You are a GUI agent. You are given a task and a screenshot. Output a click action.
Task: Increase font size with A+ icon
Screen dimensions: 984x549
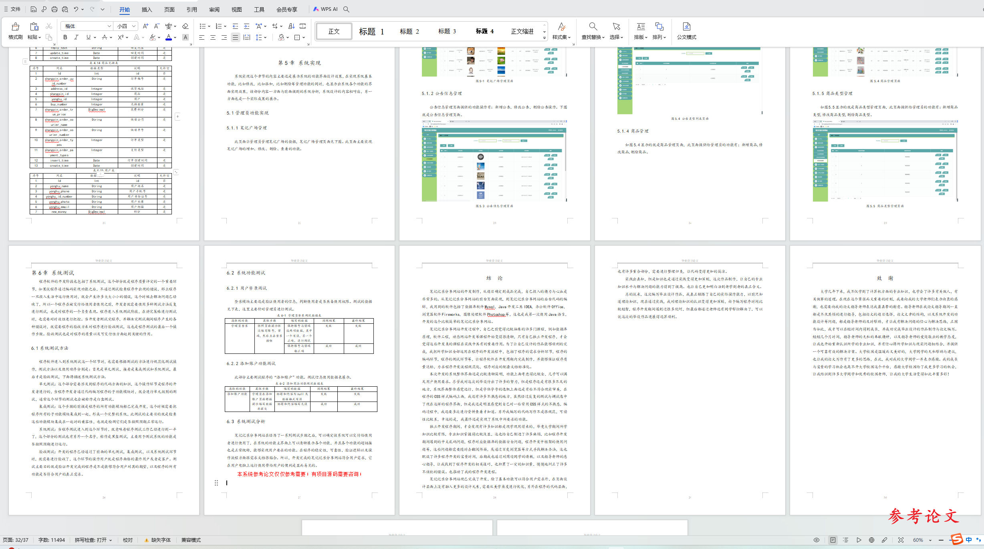point(145,26)
